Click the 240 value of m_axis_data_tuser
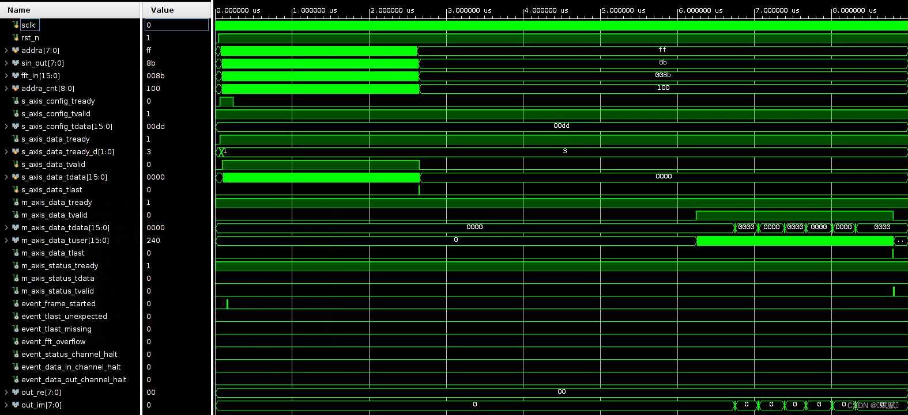This screenshot has width=908, height=415. (x=153, y=241)
